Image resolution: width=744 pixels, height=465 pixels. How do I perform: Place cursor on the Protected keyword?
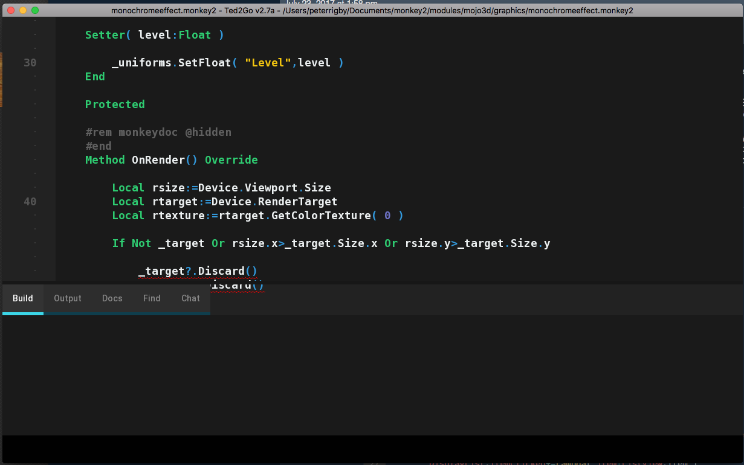[115, 104]
